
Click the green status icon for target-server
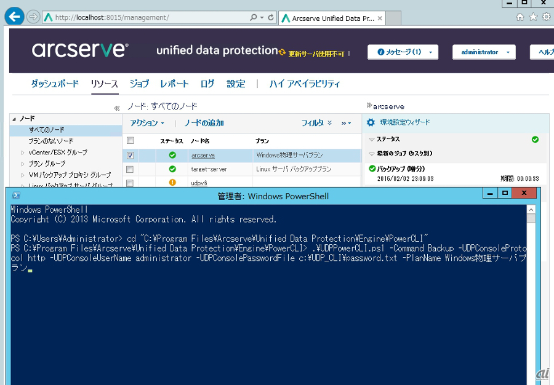tap(172, 169)
